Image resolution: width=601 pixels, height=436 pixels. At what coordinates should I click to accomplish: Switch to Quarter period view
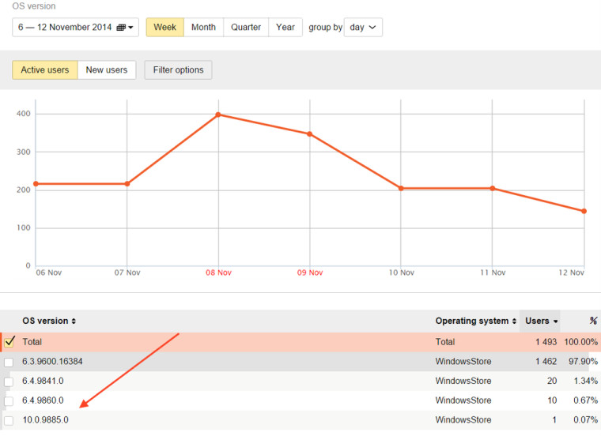click(246, 28)
